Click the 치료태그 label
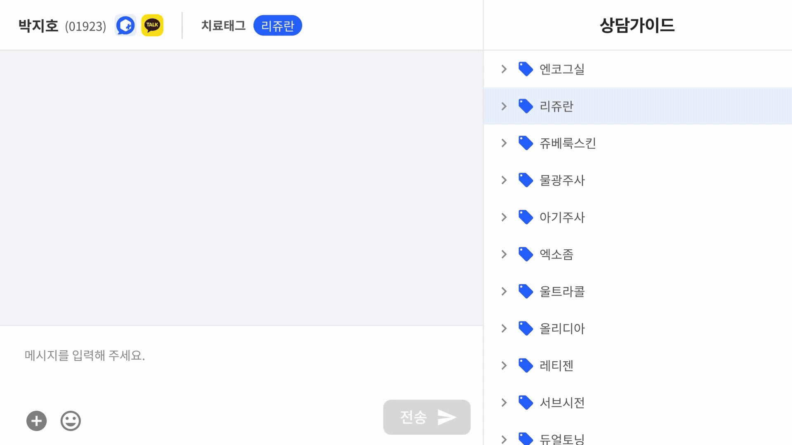Viewport: 792px width, 445px height. [224, 25]
